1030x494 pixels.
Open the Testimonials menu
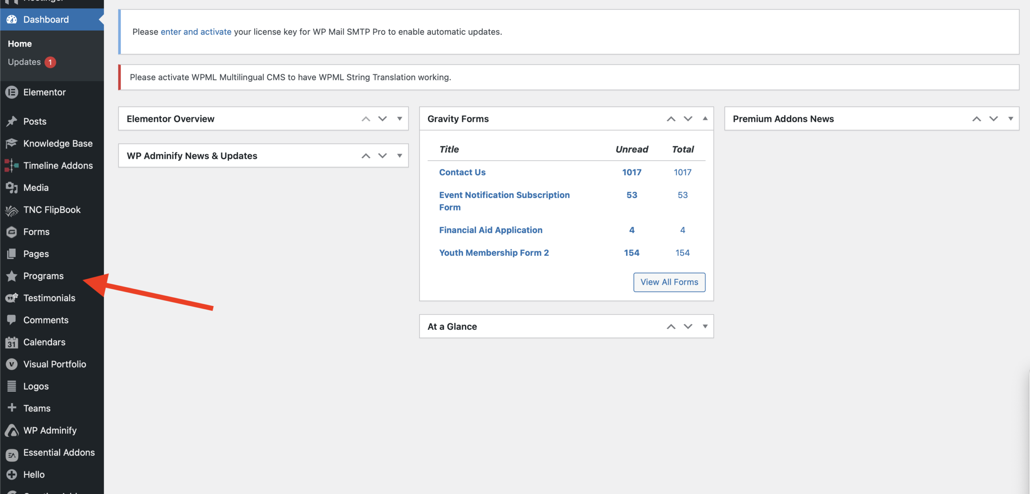(x=49, y=298)
